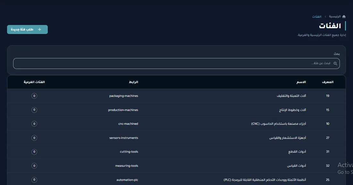Open الرئيسية breadcrumb link
Image resolution: width=353 pixels, height=185 pixels.
[x=335, y=16]
